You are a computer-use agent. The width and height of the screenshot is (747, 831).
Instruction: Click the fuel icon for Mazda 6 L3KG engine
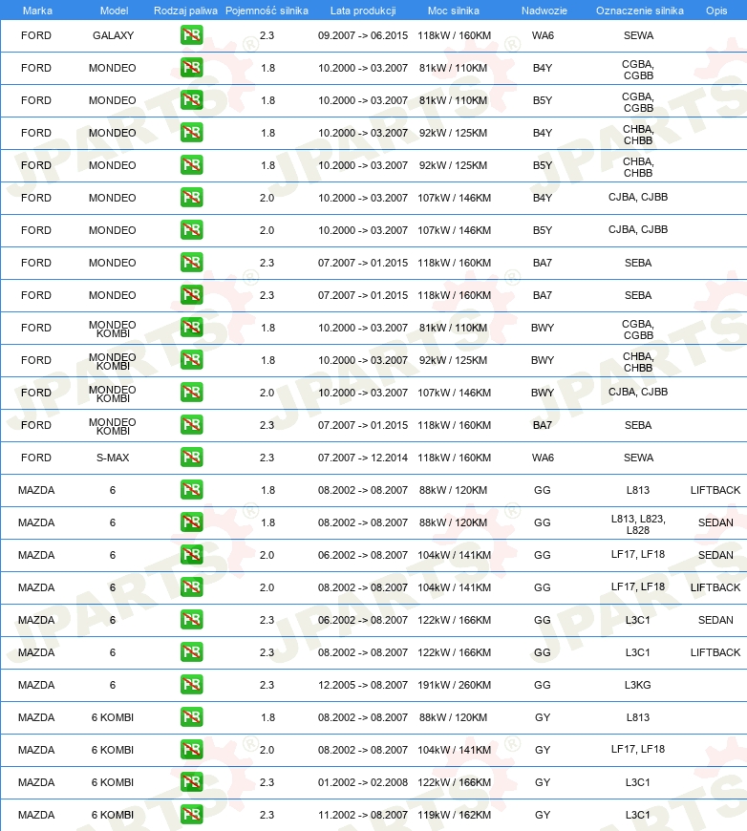(x=191, y=685)
